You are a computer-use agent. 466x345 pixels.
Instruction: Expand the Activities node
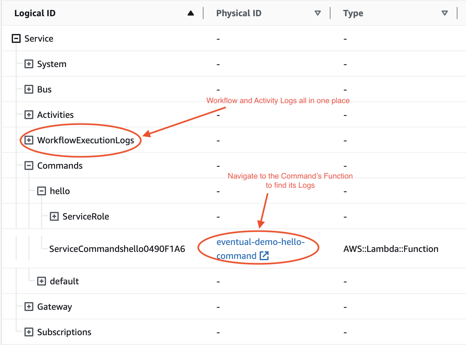(x=29, y=115)
